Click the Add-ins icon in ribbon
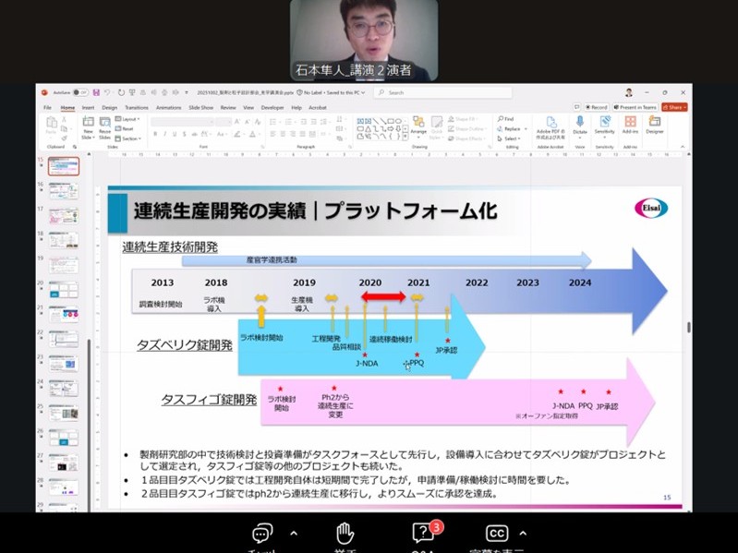Image resolution: width=738 pixels, height=553 pixels. [630, 126]
